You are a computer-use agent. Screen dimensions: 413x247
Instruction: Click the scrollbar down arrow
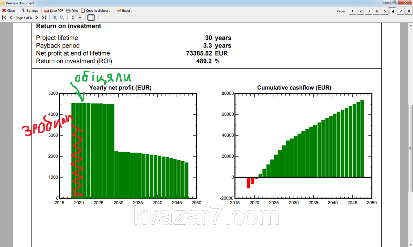click(410, 244)
